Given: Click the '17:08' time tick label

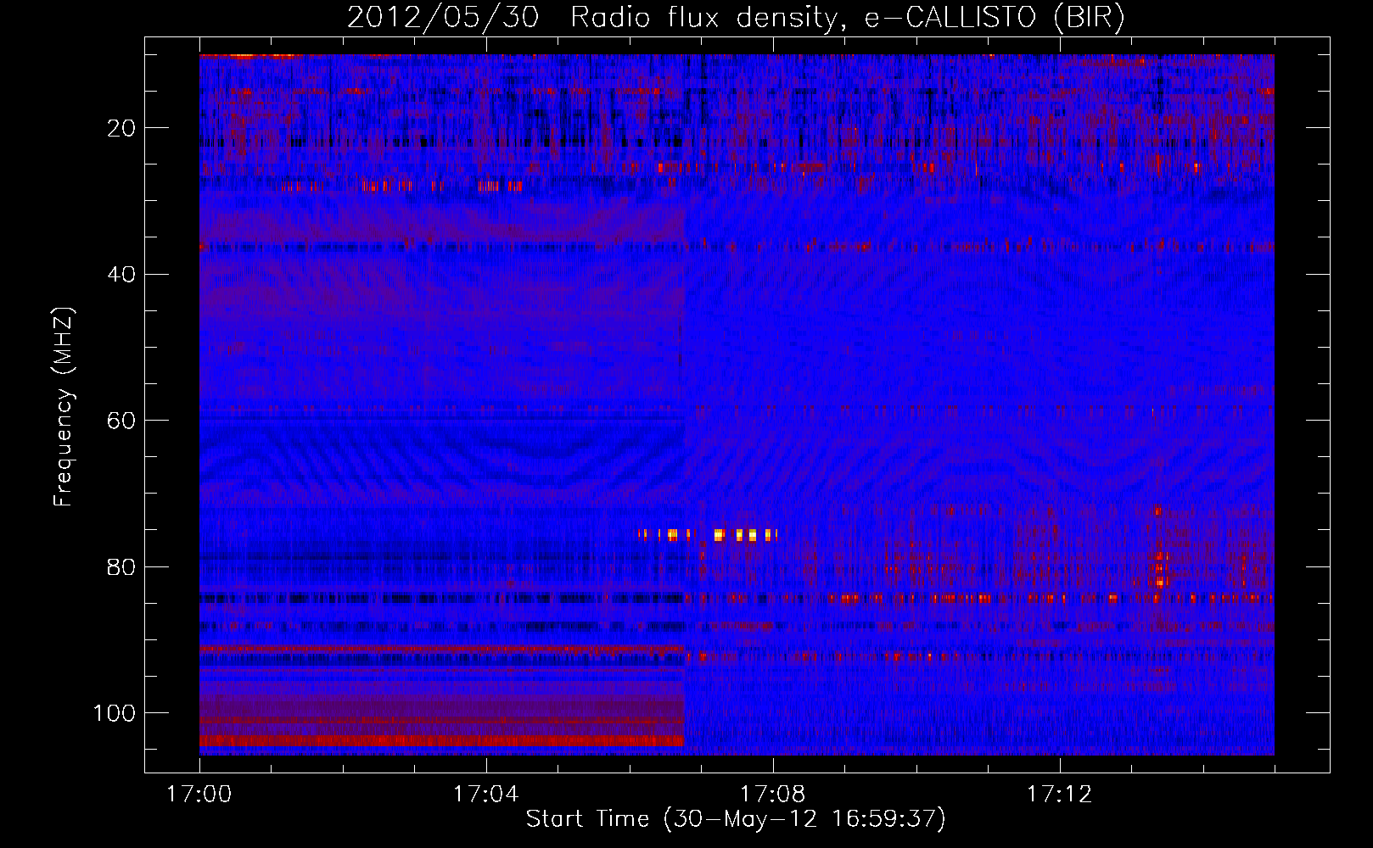Looking at the screenshot, I should click(772, 795).
